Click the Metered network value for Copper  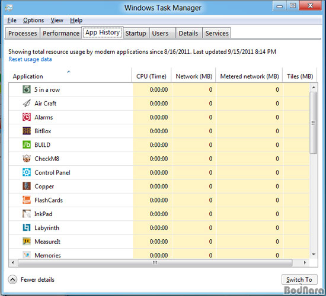[277, 186]
